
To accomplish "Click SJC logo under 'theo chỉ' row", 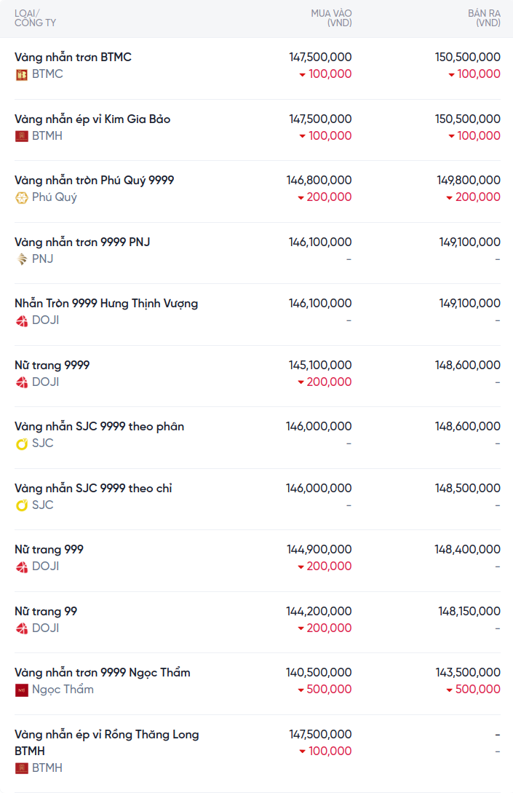I will pyautogui.click(x=22, y=505).
